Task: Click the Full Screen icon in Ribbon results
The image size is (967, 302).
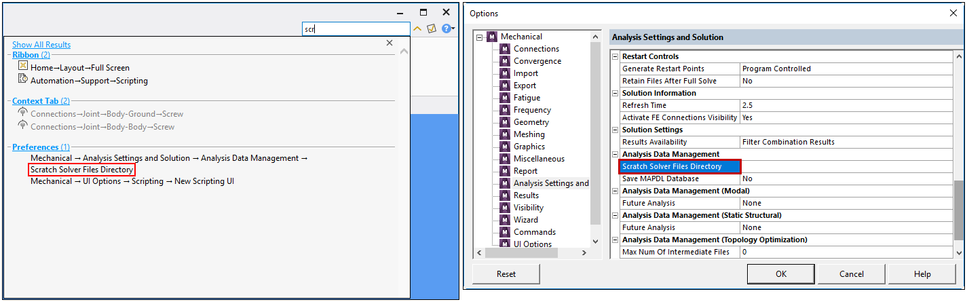Action: tap(22, 67)
